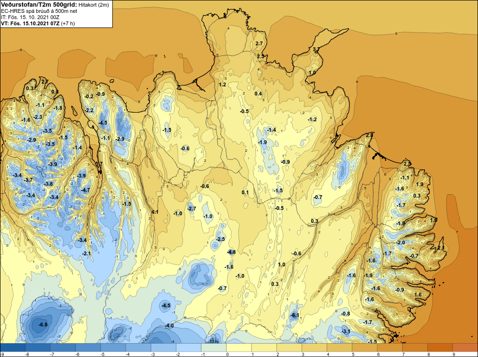Click the '-2.0' temperature value
Image resolution: width=478 pixels, height=357 pixels.
401,242
